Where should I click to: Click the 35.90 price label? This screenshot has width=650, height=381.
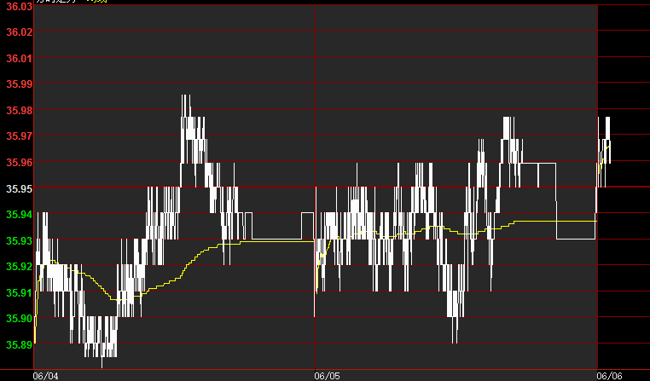click(18, 319)
